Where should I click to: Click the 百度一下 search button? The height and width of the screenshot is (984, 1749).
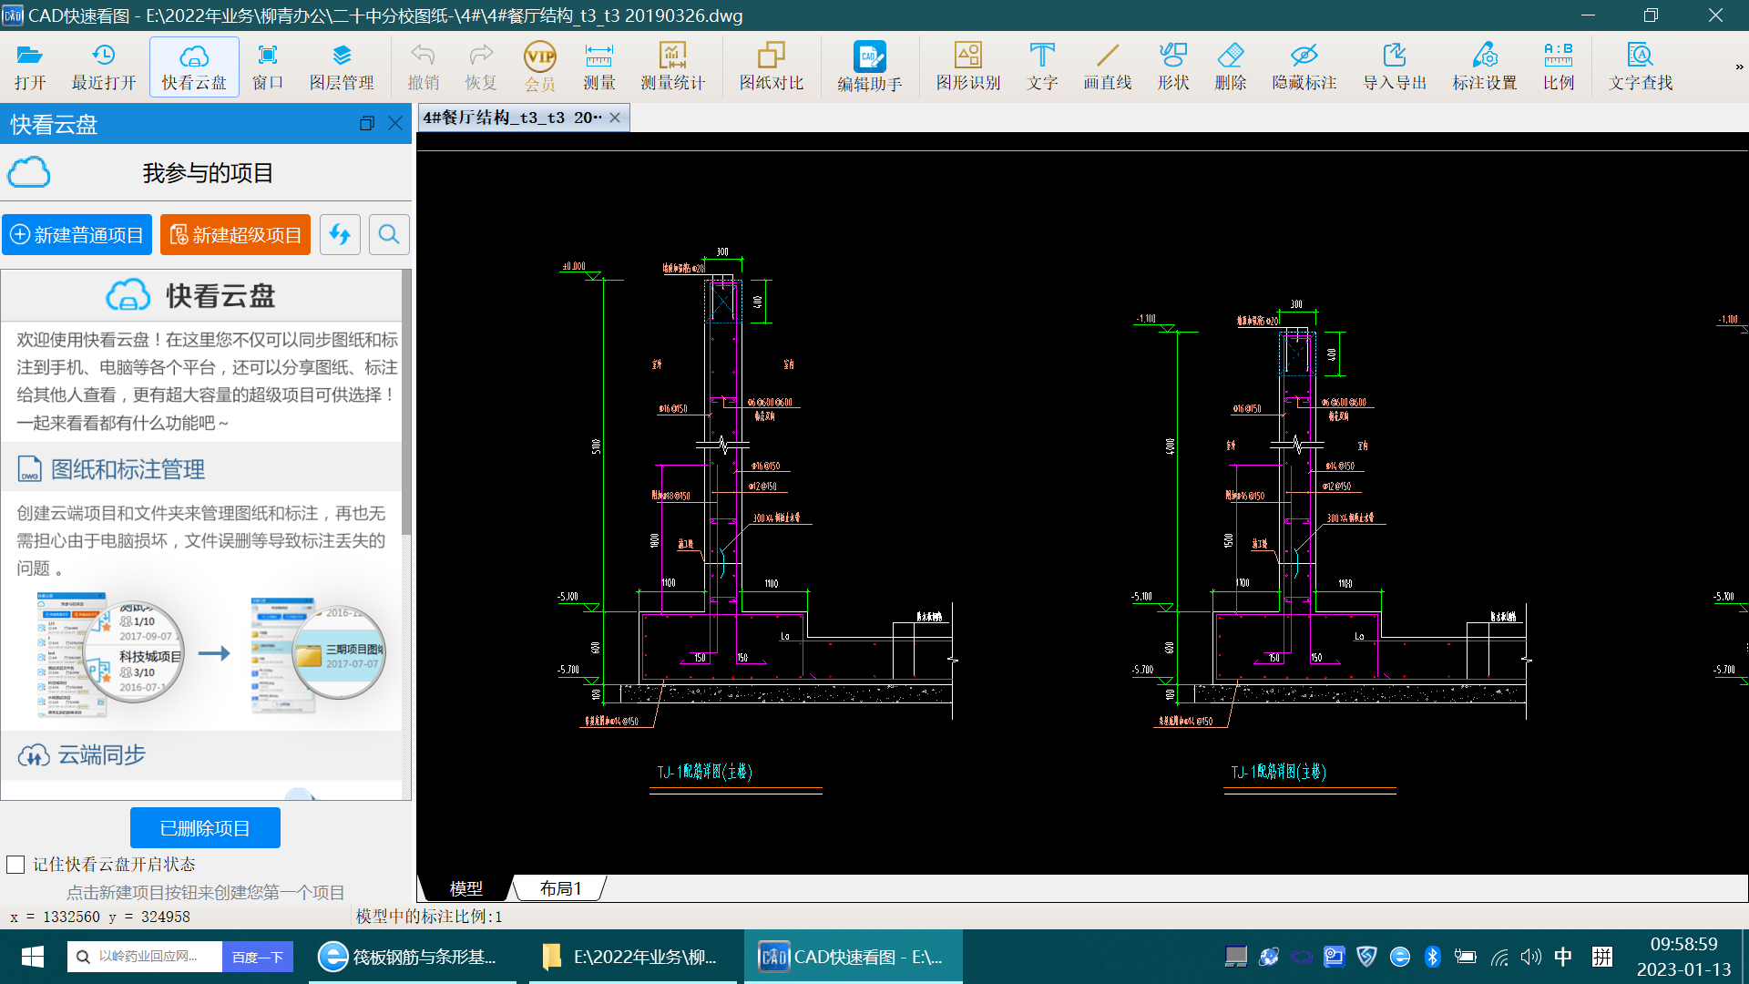coord(258,957)
